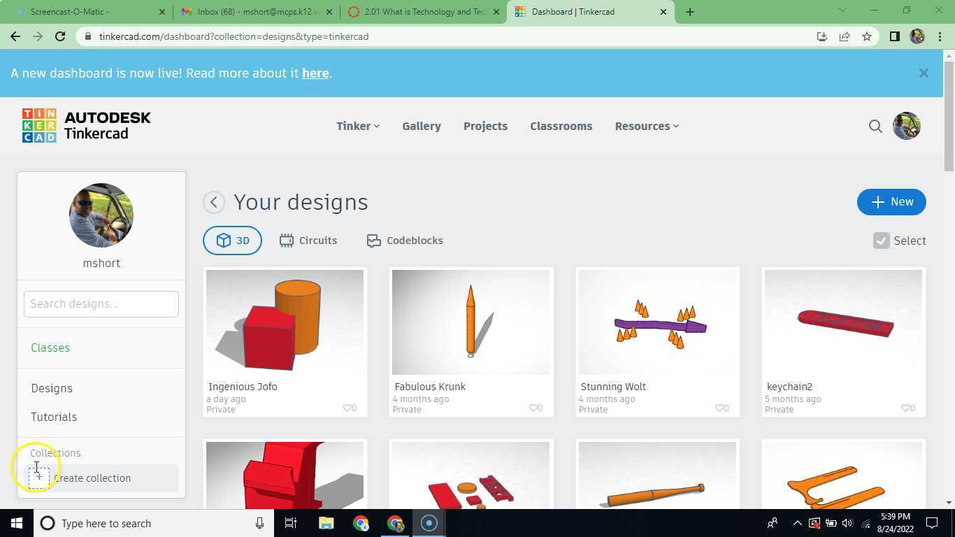Viewport: 955px width, 537px height.
Task: Switch to the Circuits tab
Action: point(308,240)
